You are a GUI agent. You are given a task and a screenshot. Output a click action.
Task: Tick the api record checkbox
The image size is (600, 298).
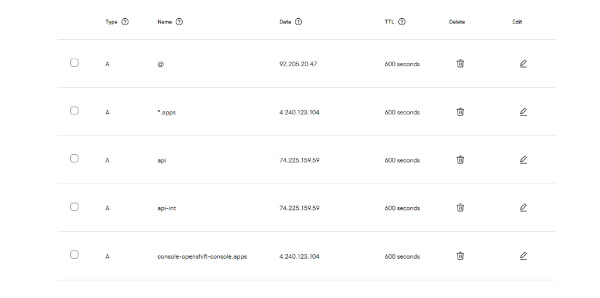[x=74, y=158]
